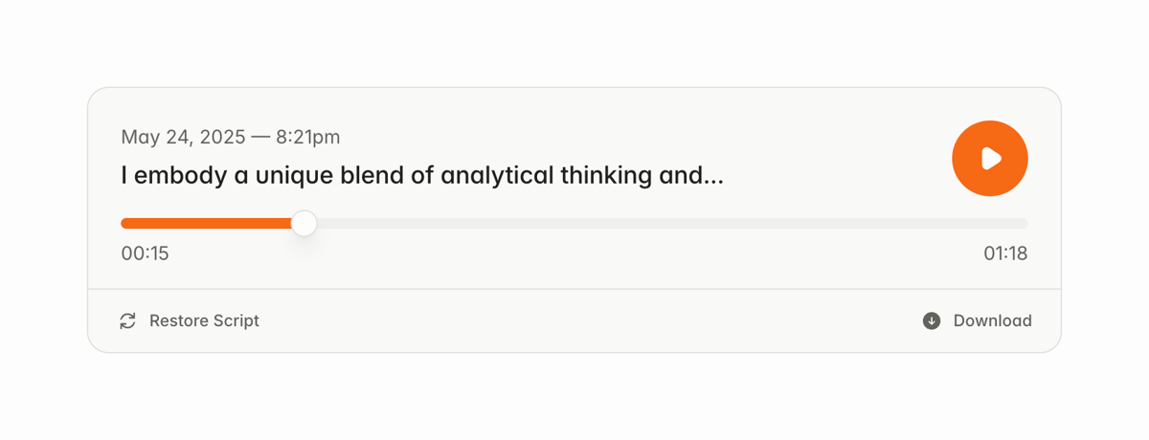Click the 01:18 total duration
The height and width of the screenshot is (440, 1149).
1005,253
